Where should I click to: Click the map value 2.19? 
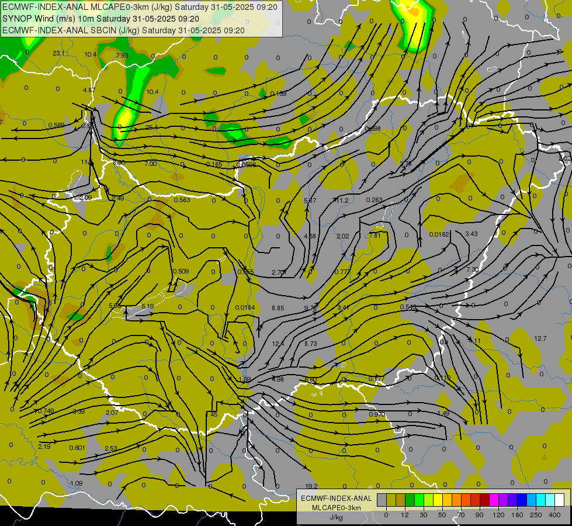point(44,447)
